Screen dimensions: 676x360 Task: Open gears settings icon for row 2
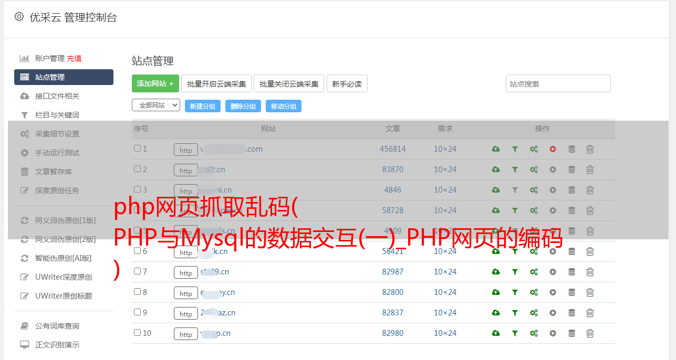(x=534, y=170)
